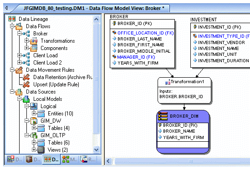250x169 pixels.
Task: Click the Transformation1 node icon in diagram
Action: point(168,82)
